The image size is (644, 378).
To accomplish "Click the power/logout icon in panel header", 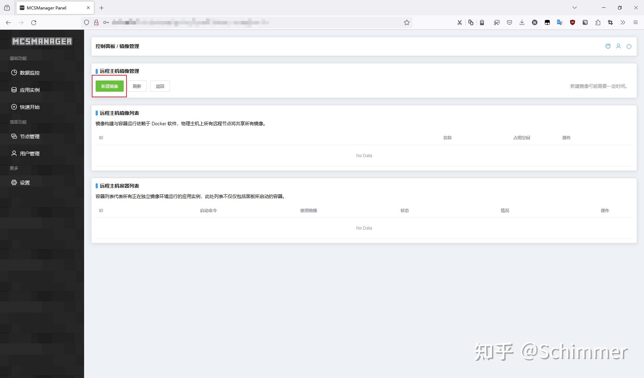I will click(x=629, y=46).
